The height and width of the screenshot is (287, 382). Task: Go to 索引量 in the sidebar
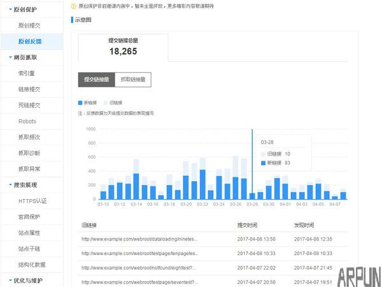(27, 73)
